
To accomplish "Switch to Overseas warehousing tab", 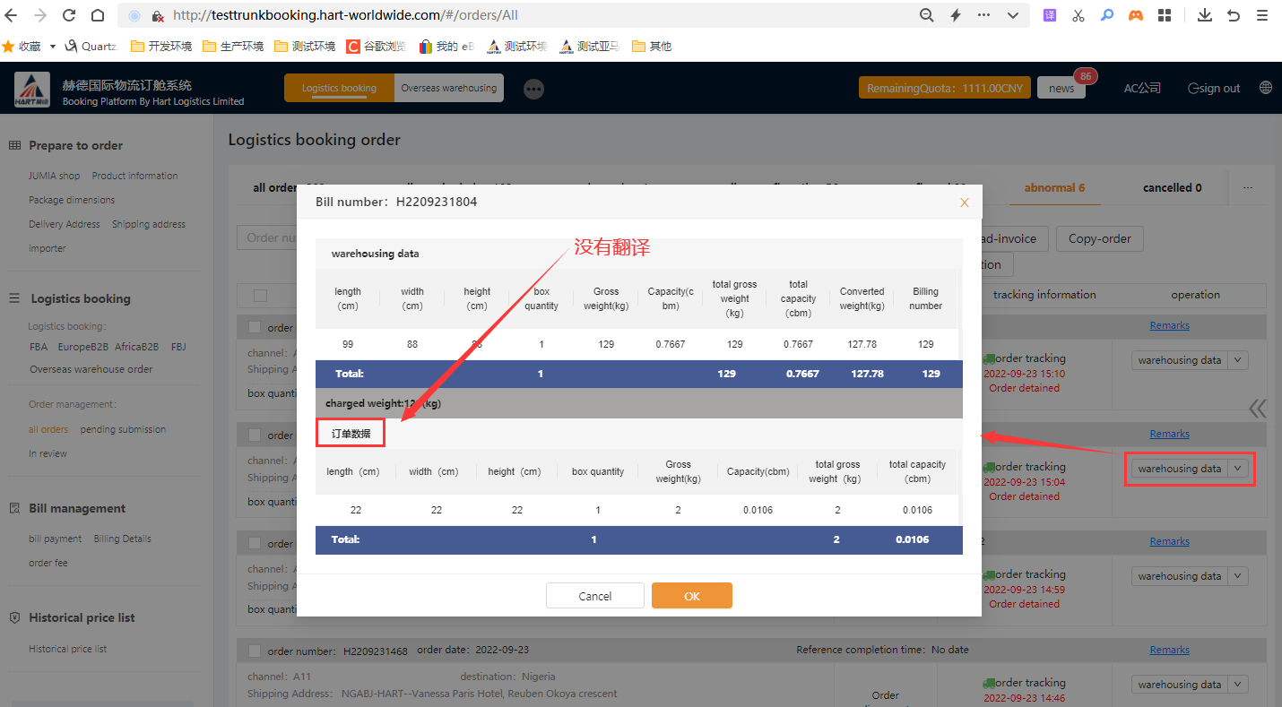I will coord(448,88).
